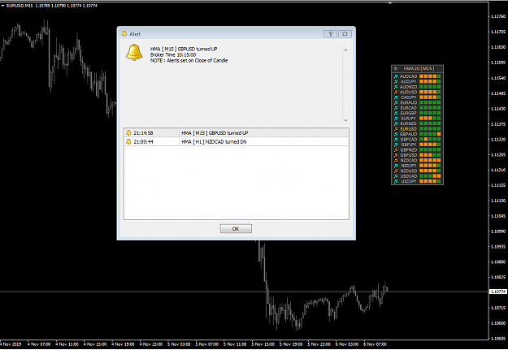
Task: Click the chart shift triangle marker at chart top
Action: coord(390,3)
